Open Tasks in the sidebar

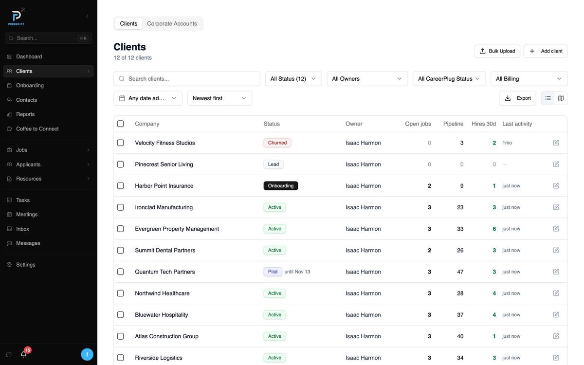49,200
